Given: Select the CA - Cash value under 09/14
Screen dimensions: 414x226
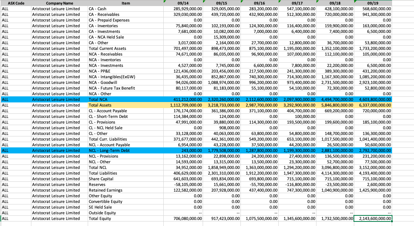Looking at the screenshot, I should pos(183,9).
